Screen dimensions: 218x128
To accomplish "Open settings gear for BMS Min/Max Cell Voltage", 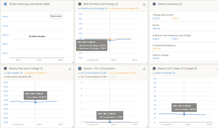I will [144, 4].
